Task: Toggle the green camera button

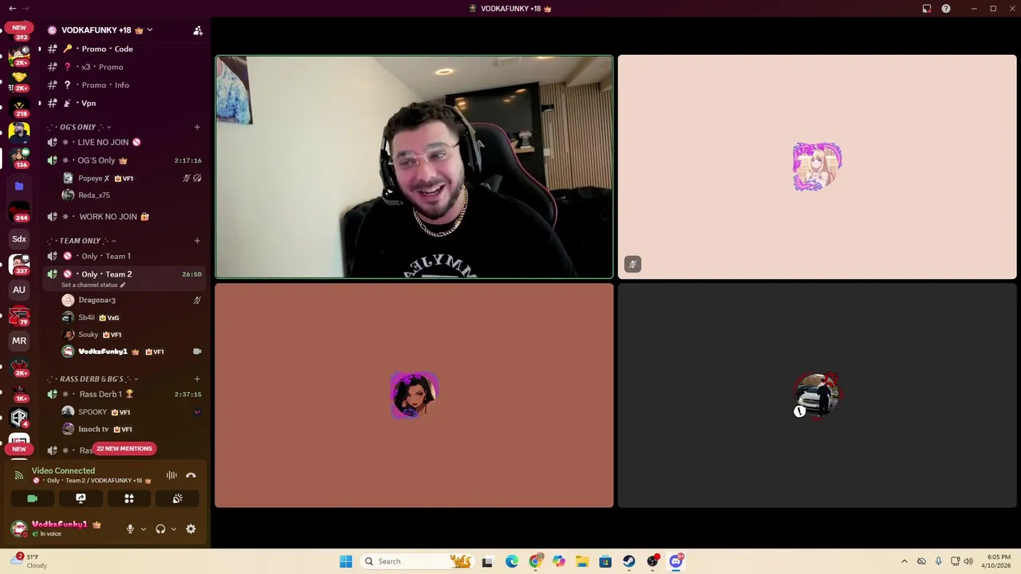Action: click(x=33, y=498)
